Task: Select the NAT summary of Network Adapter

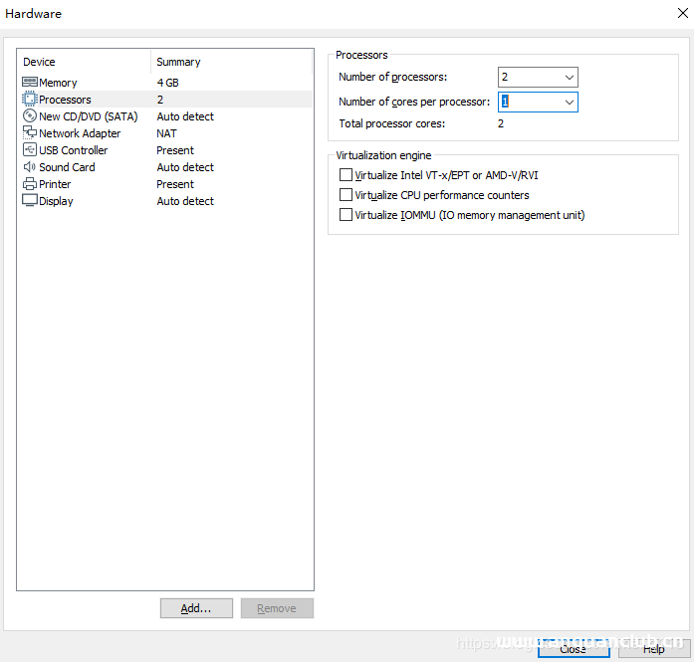Action: coord(167,133)
